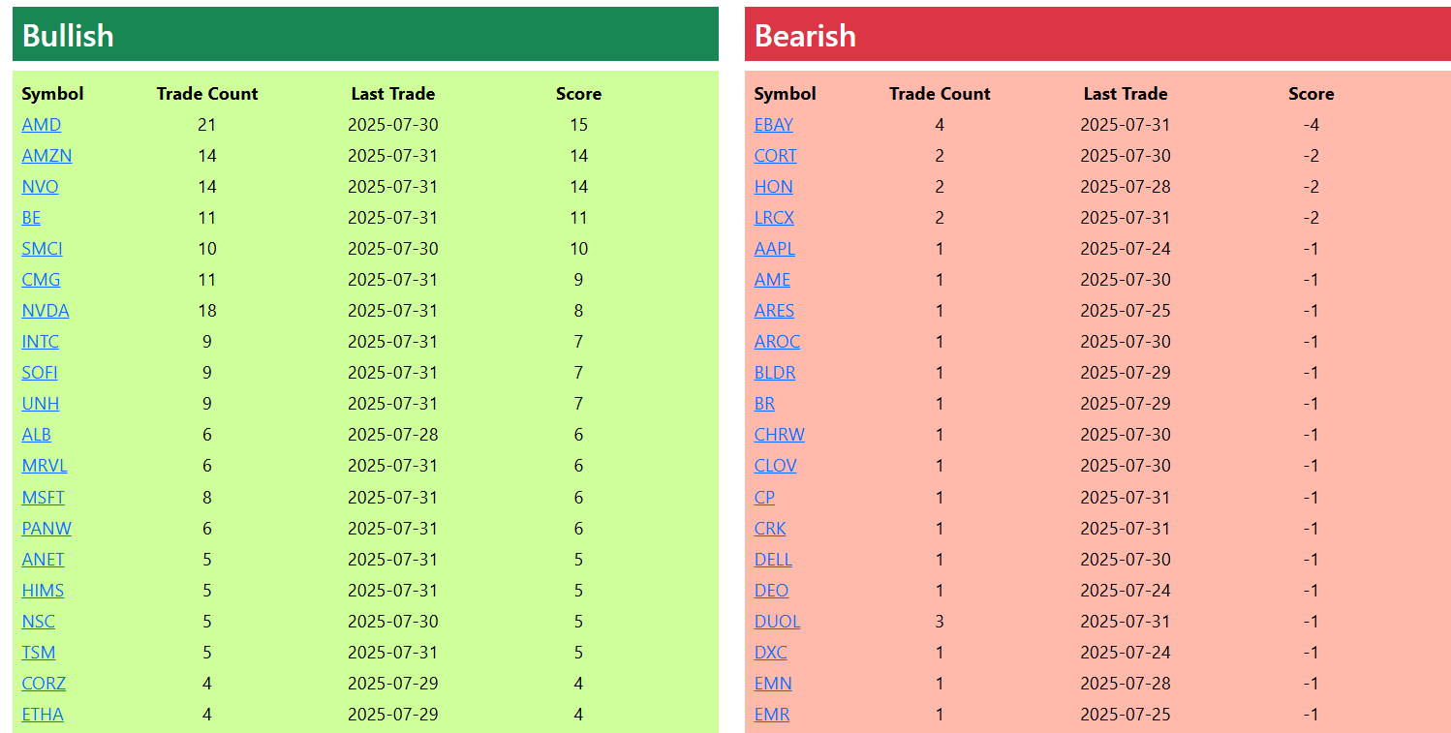Click the CORT ticker link
This screenshot has width=1451, height=733.
[x=776, y=156]
